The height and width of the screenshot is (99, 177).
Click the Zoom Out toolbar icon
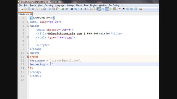[85, 9]
